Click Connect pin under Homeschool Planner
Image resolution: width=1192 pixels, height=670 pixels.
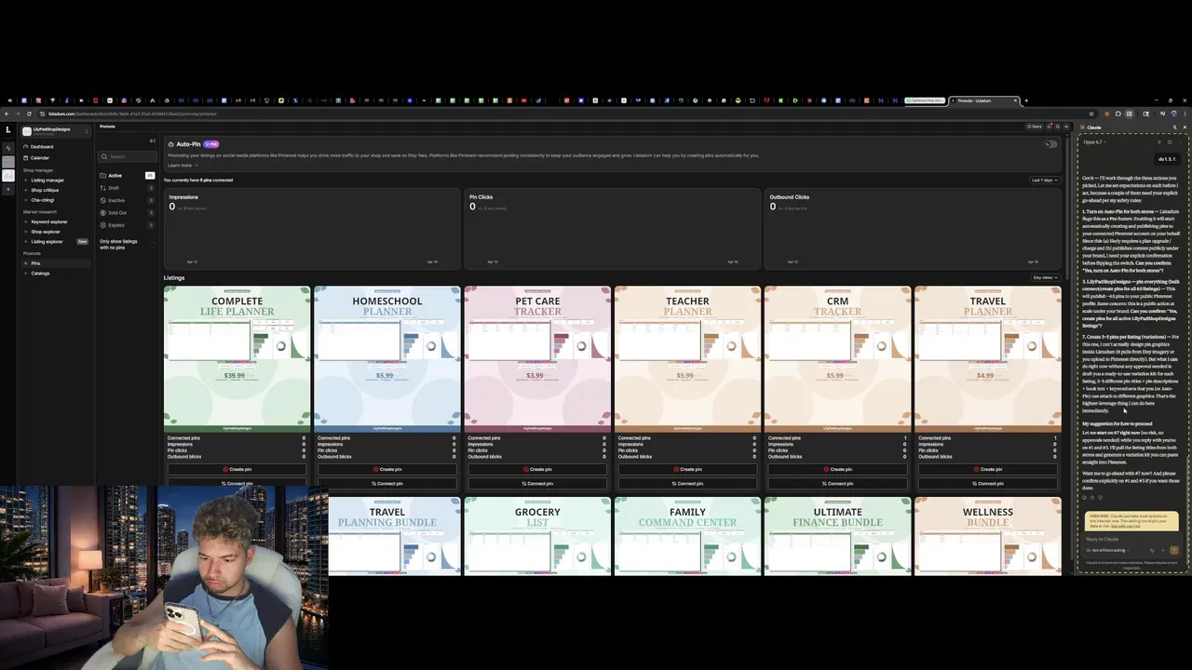[387, 483]
